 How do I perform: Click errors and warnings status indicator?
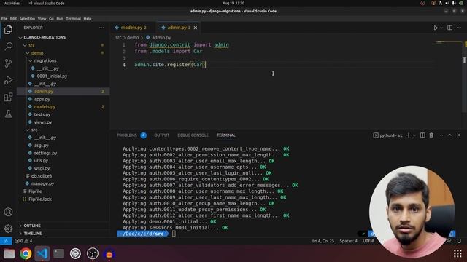pos(23,241)
